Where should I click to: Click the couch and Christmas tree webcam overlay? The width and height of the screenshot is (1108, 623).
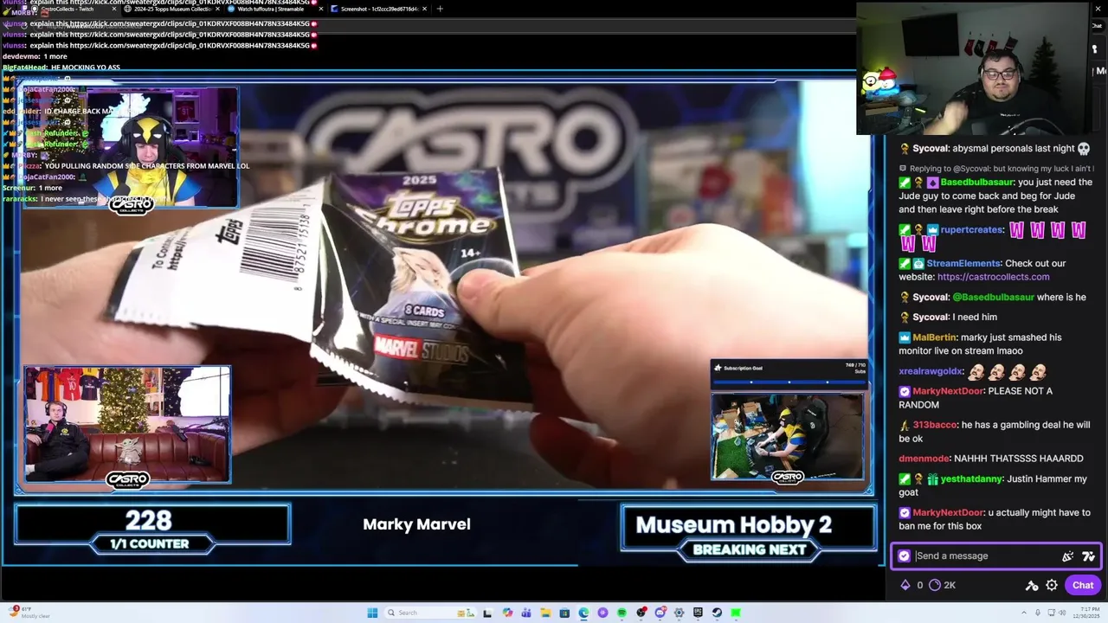click(x=127, y=424)
